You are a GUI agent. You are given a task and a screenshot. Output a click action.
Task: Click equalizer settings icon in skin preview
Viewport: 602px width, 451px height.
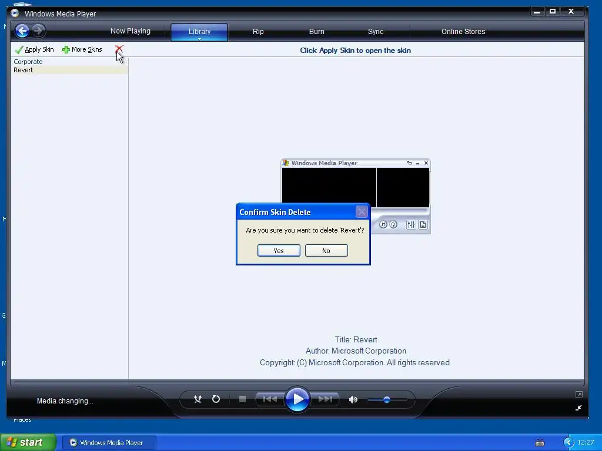pyautogui.click(x=411, y=225)
